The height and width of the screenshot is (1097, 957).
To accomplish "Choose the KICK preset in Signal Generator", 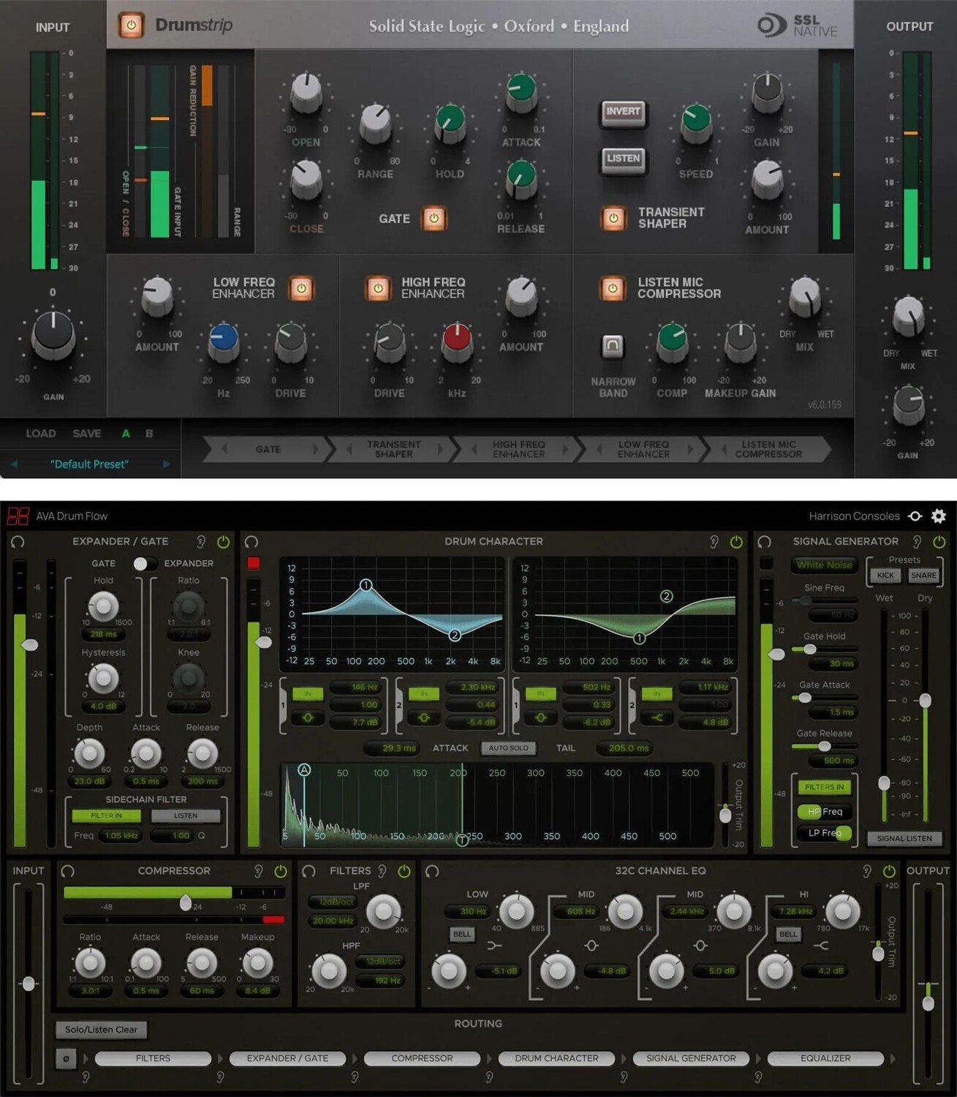I will [885, 576].
